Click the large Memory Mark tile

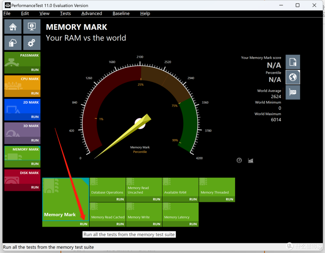point(66,199)
